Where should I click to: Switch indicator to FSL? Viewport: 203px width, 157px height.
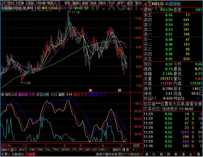(48, 150)
